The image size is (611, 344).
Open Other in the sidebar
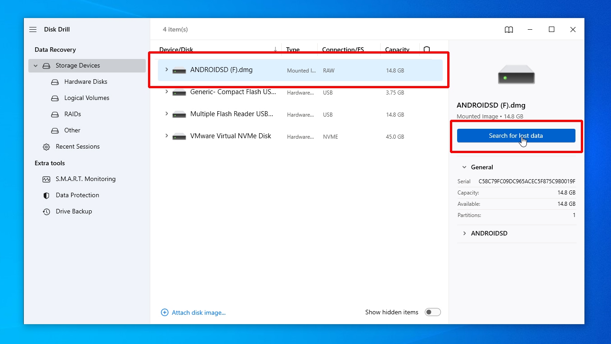pos(72,131)
